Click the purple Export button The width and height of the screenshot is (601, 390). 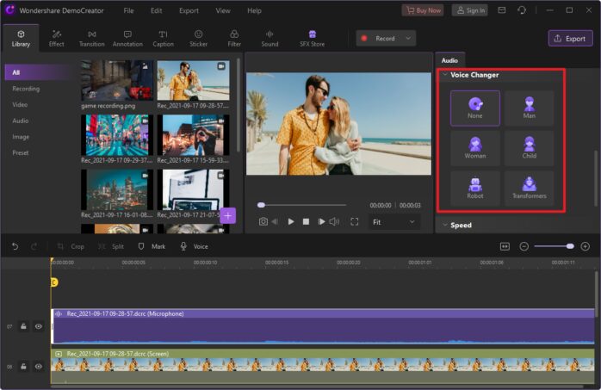coord(570,38)
